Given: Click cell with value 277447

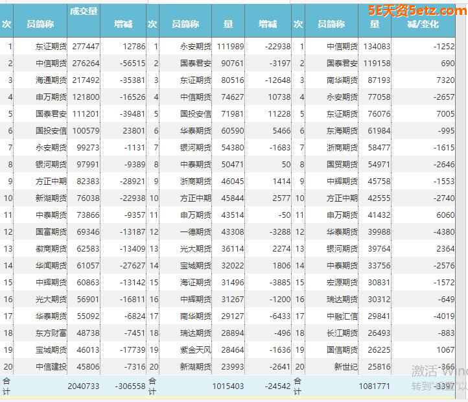Looking at the screenshot, I should click(86, 47).
